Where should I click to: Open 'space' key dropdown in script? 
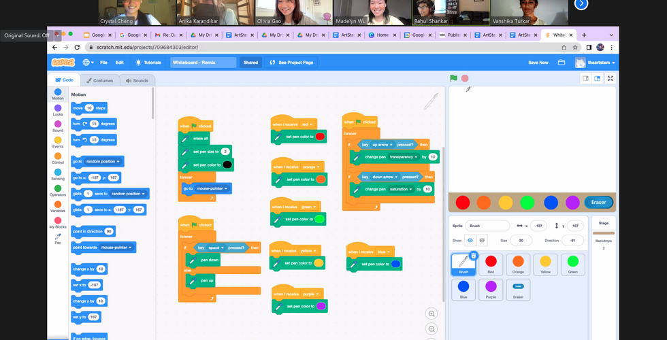point(216,248)
